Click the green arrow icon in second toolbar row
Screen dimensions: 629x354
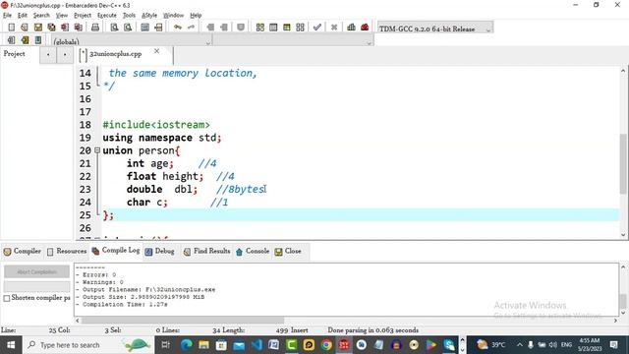point(25,40)
